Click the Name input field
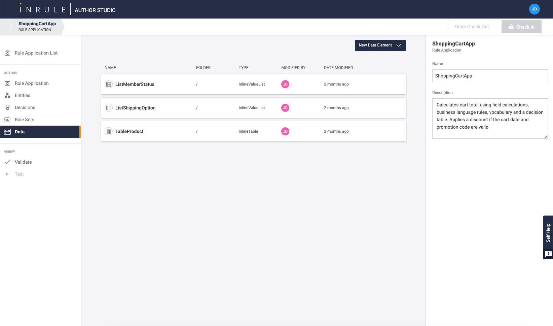The width and height of the screenshot is (553, 326). [490, 76]
